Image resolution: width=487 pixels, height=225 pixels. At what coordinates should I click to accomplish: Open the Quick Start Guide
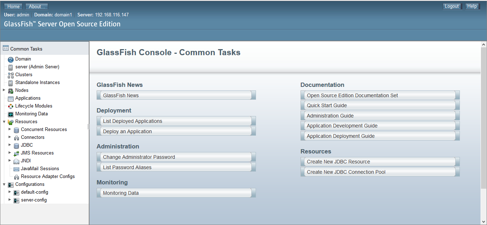[380, 105]
